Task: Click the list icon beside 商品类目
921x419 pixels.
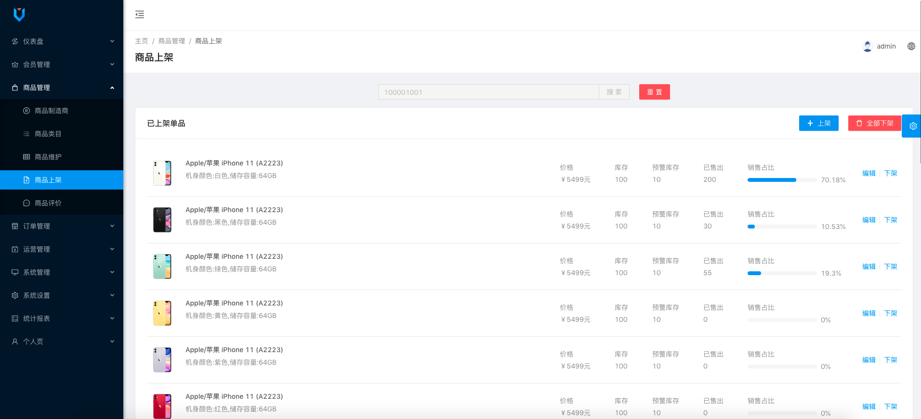Action: click(x=26, y=134)
